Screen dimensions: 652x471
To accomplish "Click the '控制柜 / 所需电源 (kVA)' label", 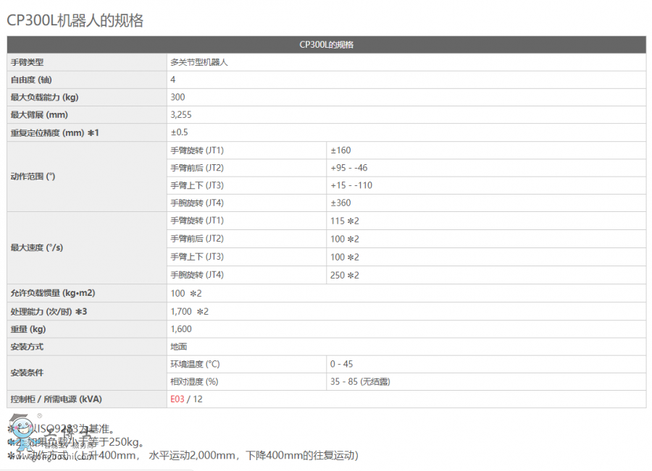I will tap(56, 399).
